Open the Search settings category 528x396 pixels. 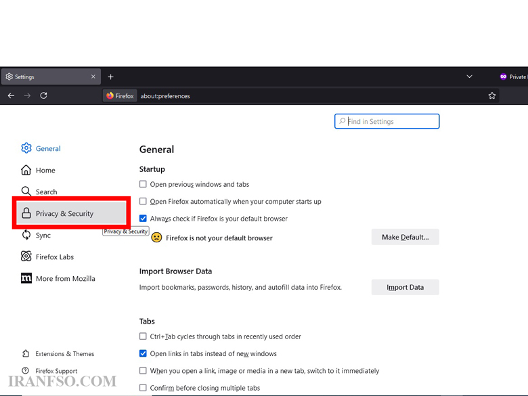(x=47, y=192)
